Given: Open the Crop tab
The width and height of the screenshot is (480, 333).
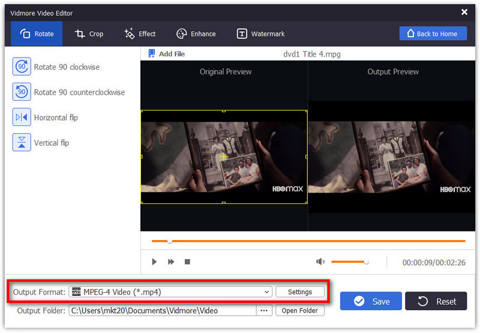Looking at the screenshot, I should pos(89,34).
